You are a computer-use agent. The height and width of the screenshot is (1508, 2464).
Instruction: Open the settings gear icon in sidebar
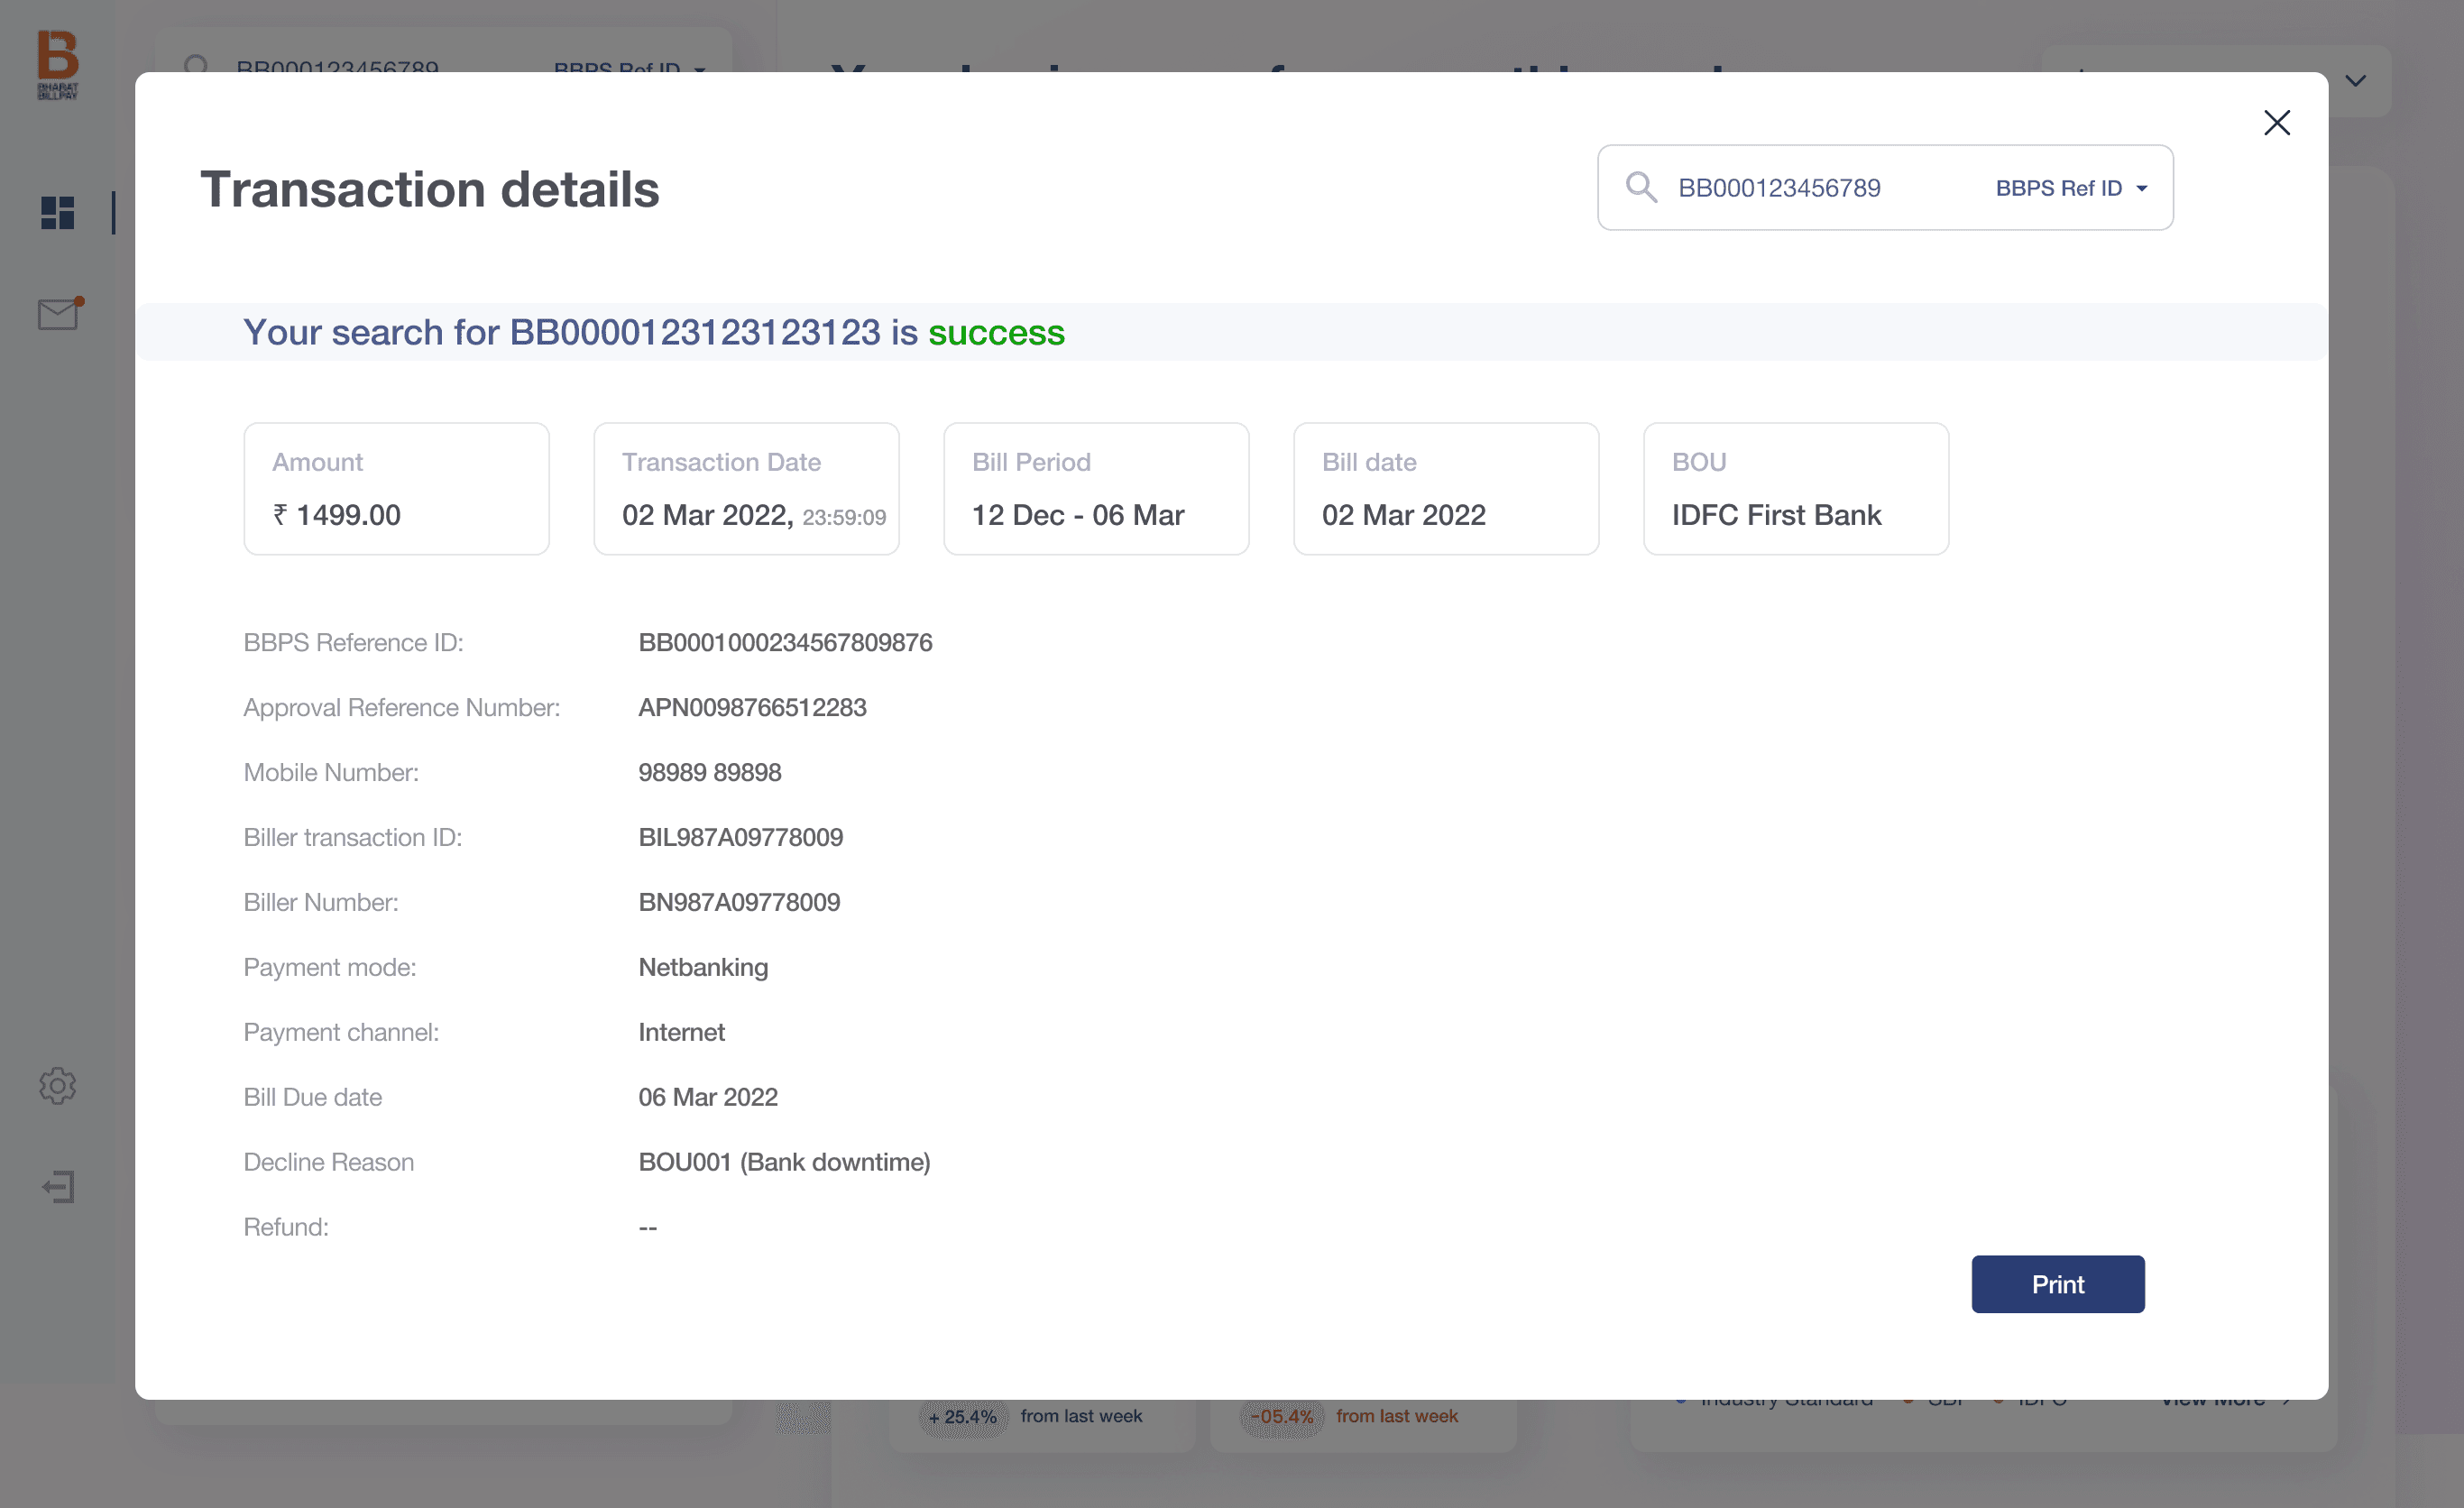pos(58,1085)
